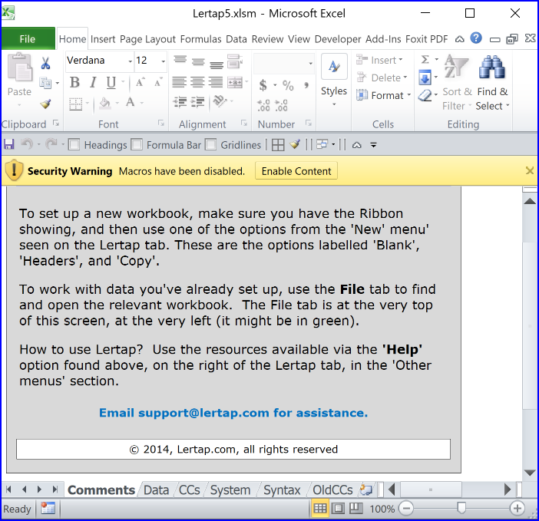Click the Save icon in quick access toolbar
Image resolution: width=539 pixels, height=521 pixels.
(9, 144)
